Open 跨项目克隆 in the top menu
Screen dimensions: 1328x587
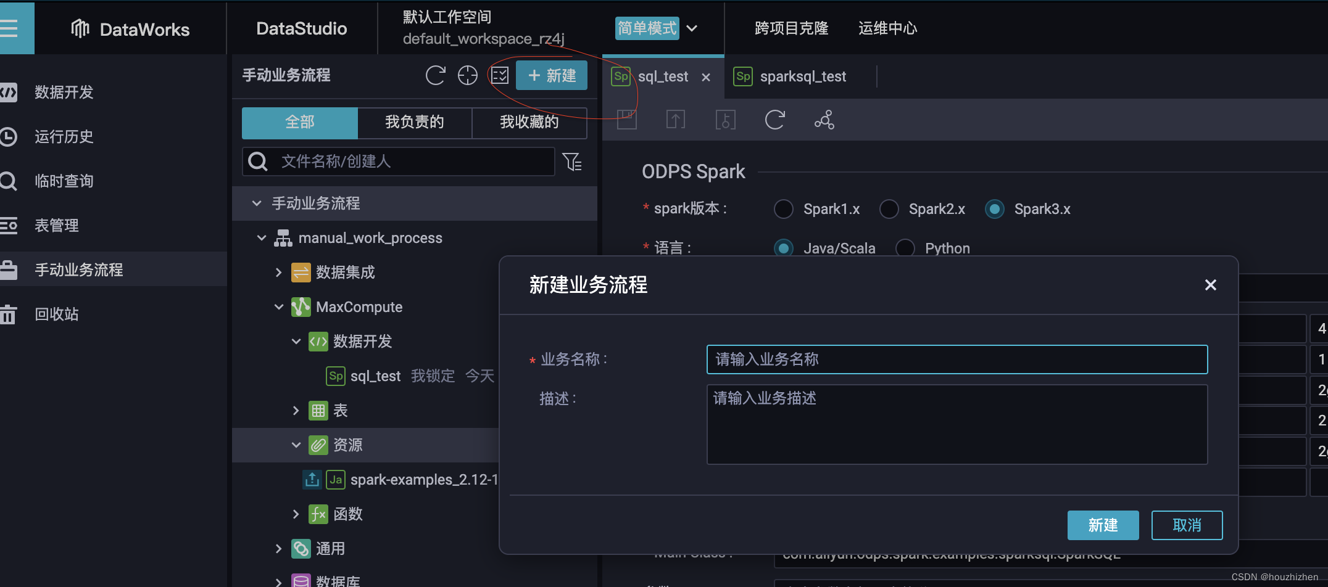click(x=791, y=28)
